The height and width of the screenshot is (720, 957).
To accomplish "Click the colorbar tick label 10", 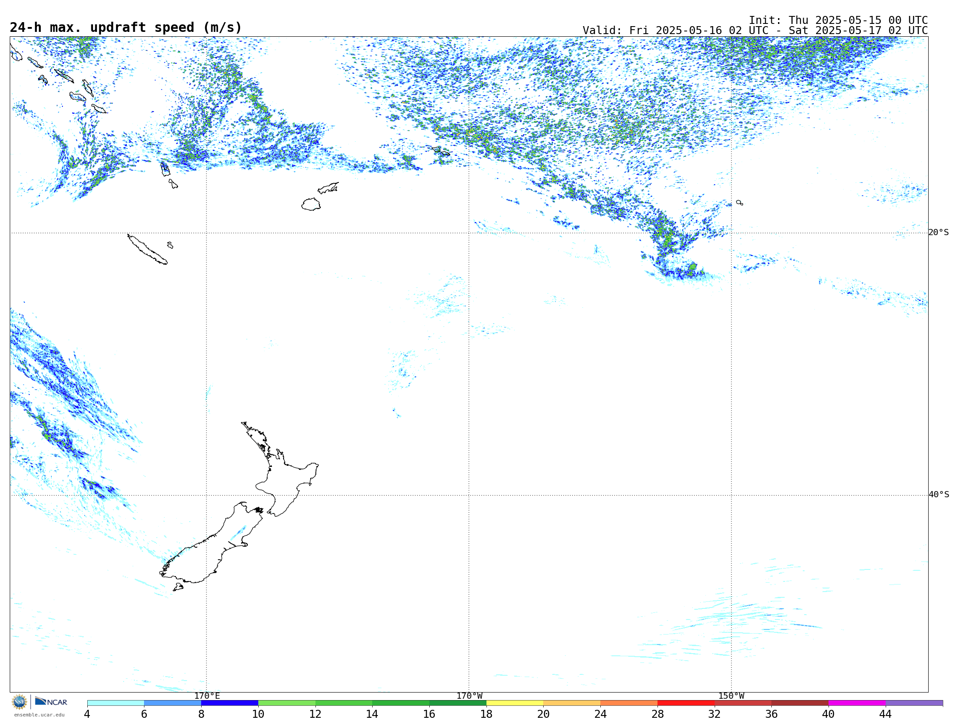I will 258,714.
